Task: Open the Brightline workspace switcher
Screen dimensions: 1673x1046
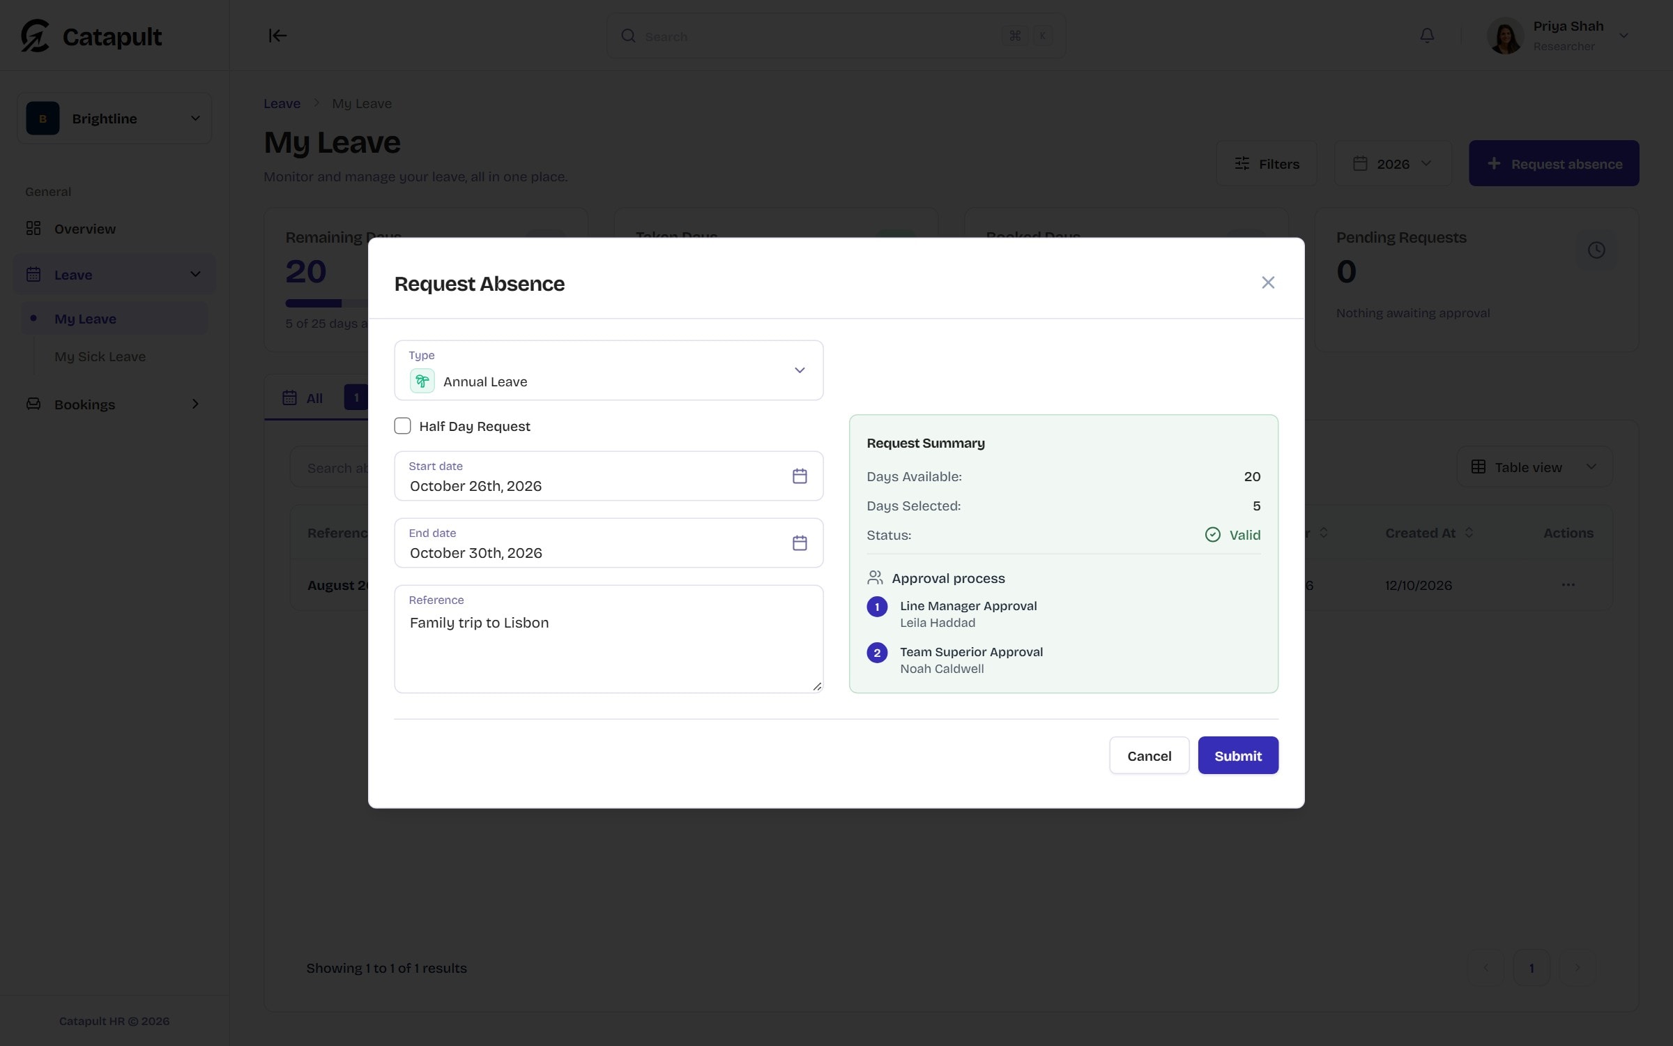Action: (x=114, y=119)
